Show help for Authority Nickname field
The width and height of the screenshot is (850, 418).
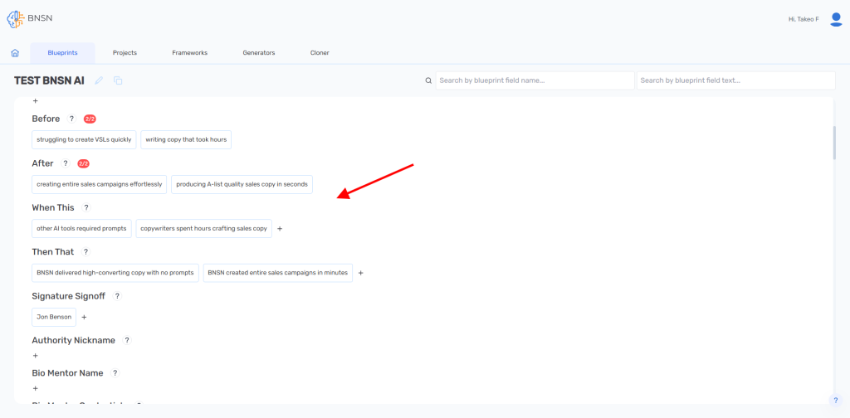pyautogui.click(x=127, y=341)
